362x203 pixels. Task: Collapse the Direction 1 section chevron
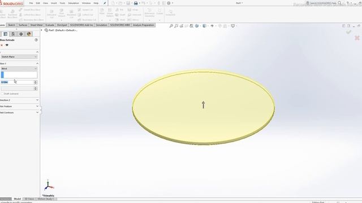tap(37, 63)
